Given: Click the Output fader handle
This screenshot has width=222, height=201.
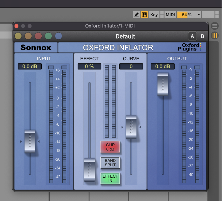Looking at the screenshot, I should [x=163, y=84].
